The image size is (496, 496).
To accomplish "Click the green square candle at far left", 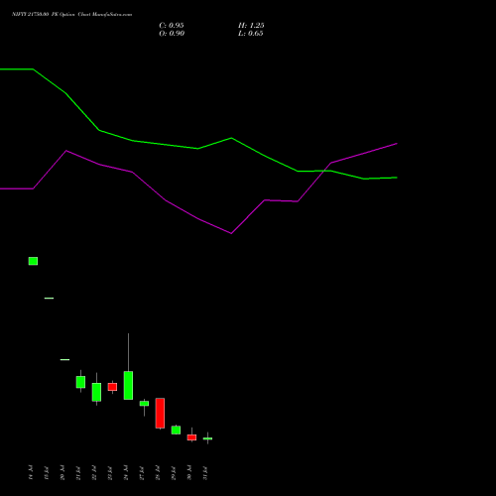I will click(x=33, y=261).
